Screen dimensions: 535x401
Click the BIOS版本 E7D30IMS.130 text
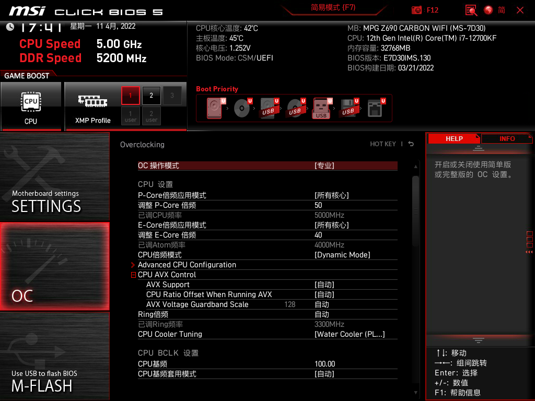pos(389,58)
